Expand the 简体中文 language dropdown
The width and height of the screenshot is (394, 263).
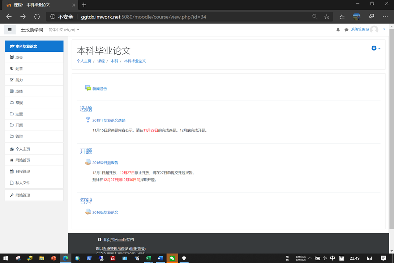pos(64,30)
